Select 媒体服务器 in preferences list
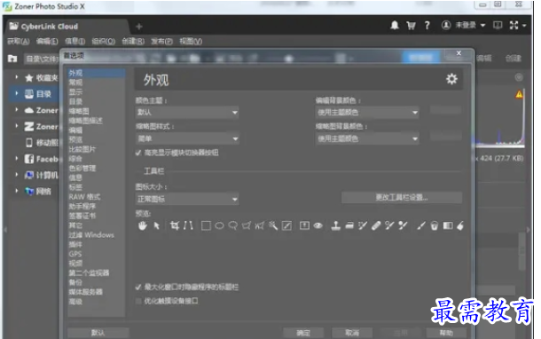 coord(85,292)
